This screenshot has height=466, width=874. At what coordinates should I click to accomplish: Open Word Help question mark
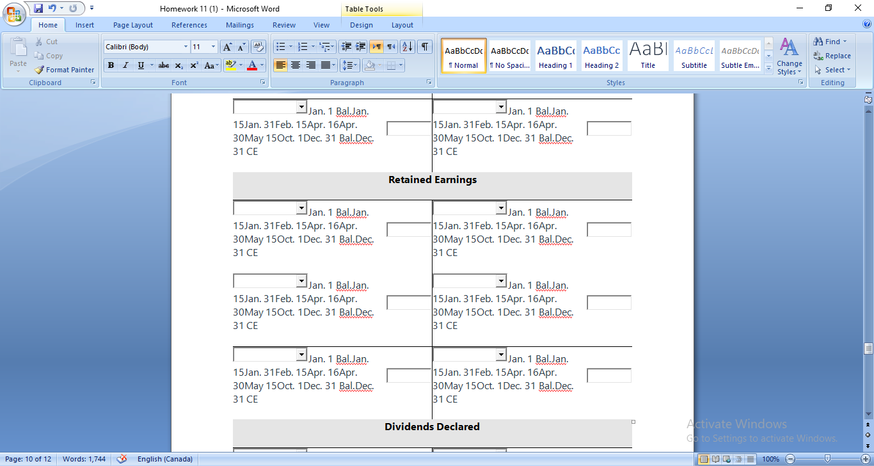point(866,24)
